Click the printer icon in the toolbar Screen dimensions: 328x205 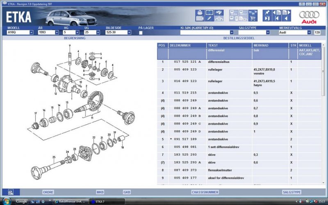pos(200,13)
